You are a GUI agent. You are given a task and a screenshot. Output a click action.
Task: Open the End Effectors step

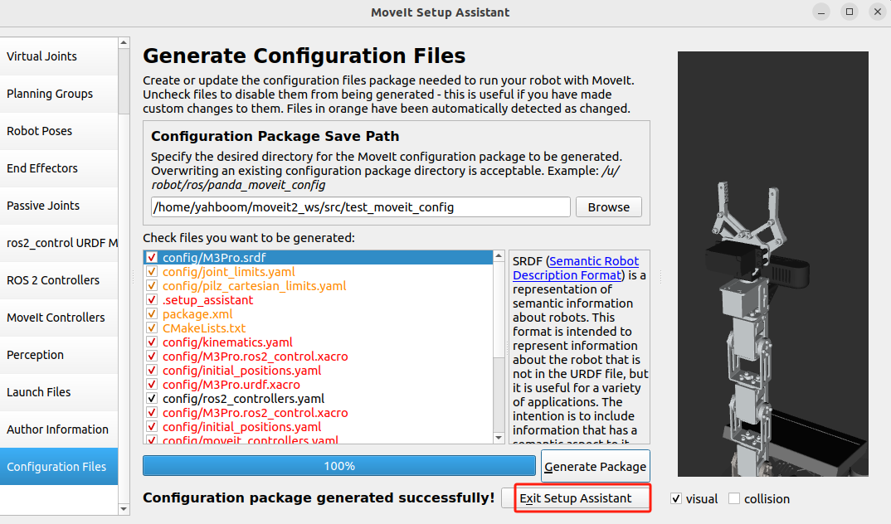click(59, 168)
